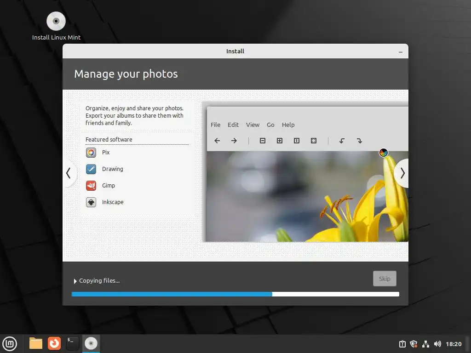This screenshot has height=353, width=471.
Task: Expand the Copying files details triangle
Action: pyautogui.click(x=75, y=281)
